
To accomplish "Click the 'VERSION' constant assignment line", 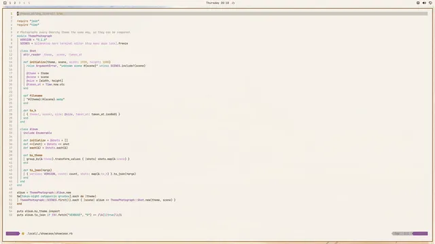I will (33, 39).
